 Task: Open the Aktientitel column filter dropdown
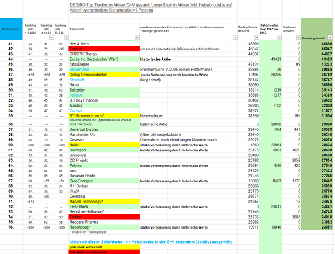pos(137,38)
